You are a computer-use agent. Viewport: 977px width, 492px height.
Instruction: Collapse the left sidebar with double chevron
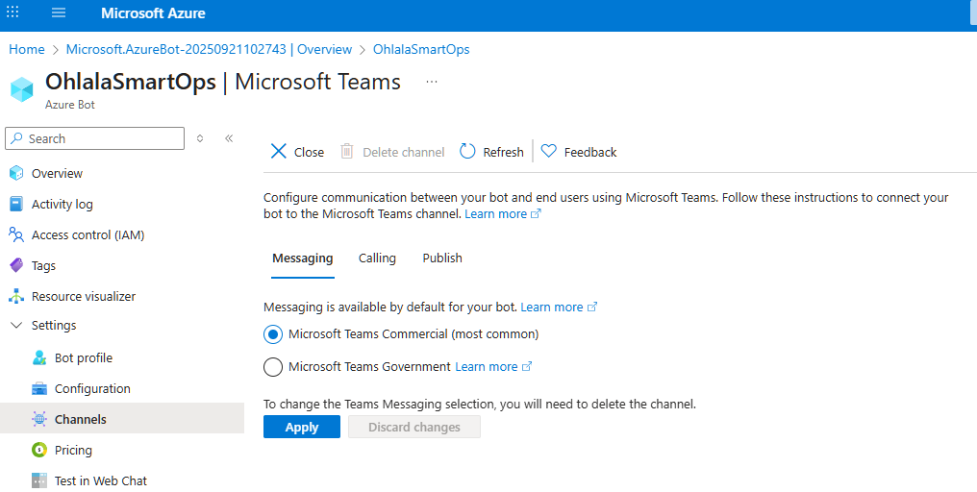[229, 138]
